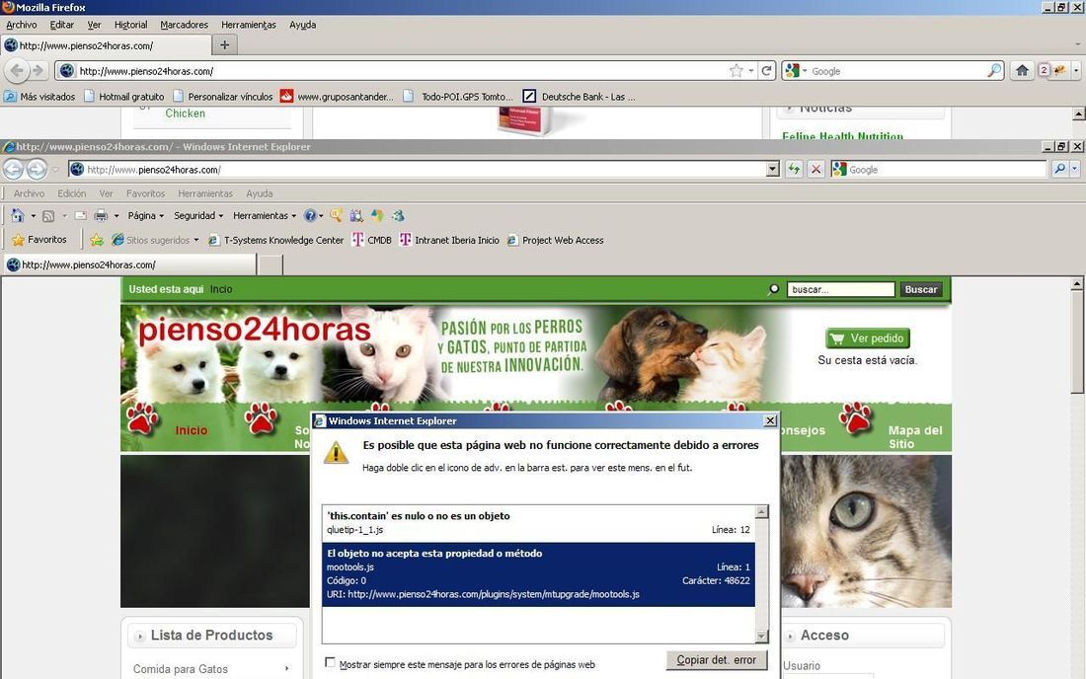The image size is (1086, 679).
Task: Click IE add to favorites bar star icon
Action: (x=97, y=240)
